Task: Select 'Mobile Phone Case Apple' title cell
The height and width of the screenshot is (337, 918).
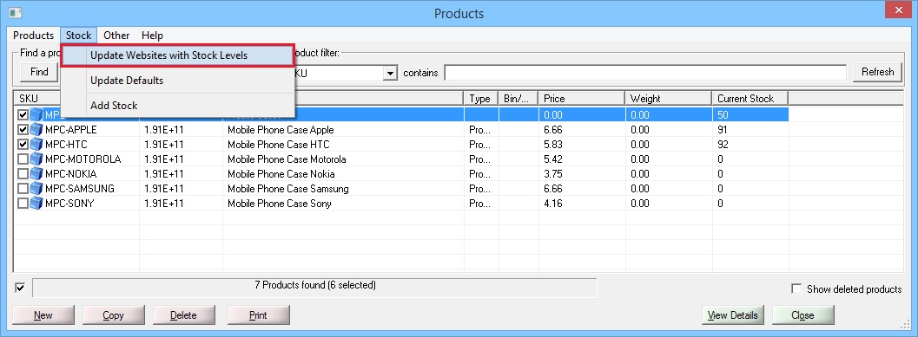Action: 281,130
